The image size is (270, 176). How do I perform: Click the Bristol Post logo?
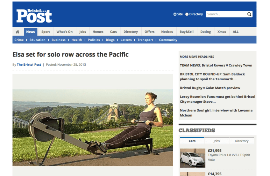coord(34,15)
